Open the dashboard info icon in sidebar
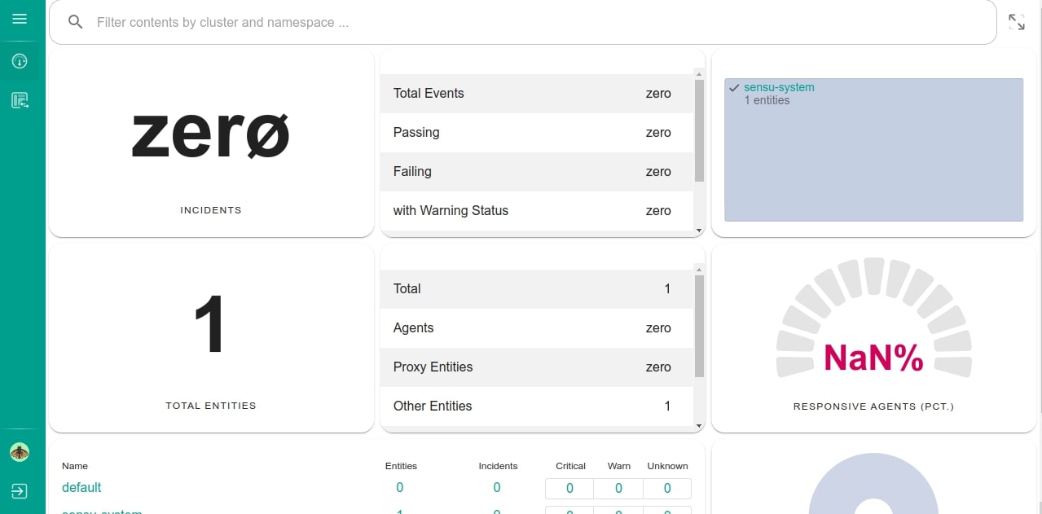The image size is (1042, 514). click(20, 61)
